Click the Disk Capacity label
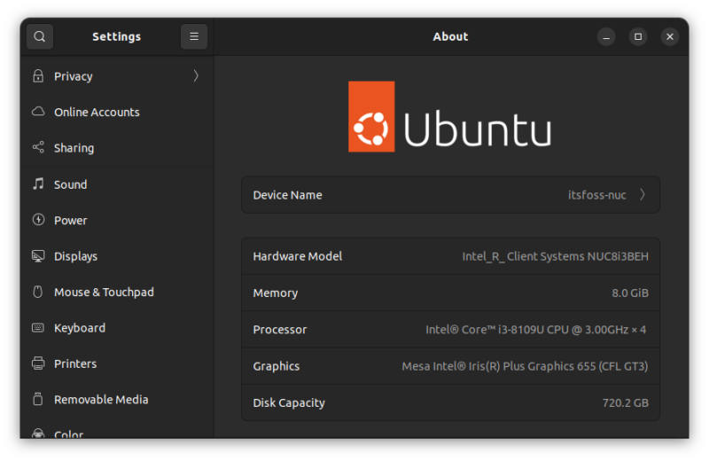 tap(289, 402)
